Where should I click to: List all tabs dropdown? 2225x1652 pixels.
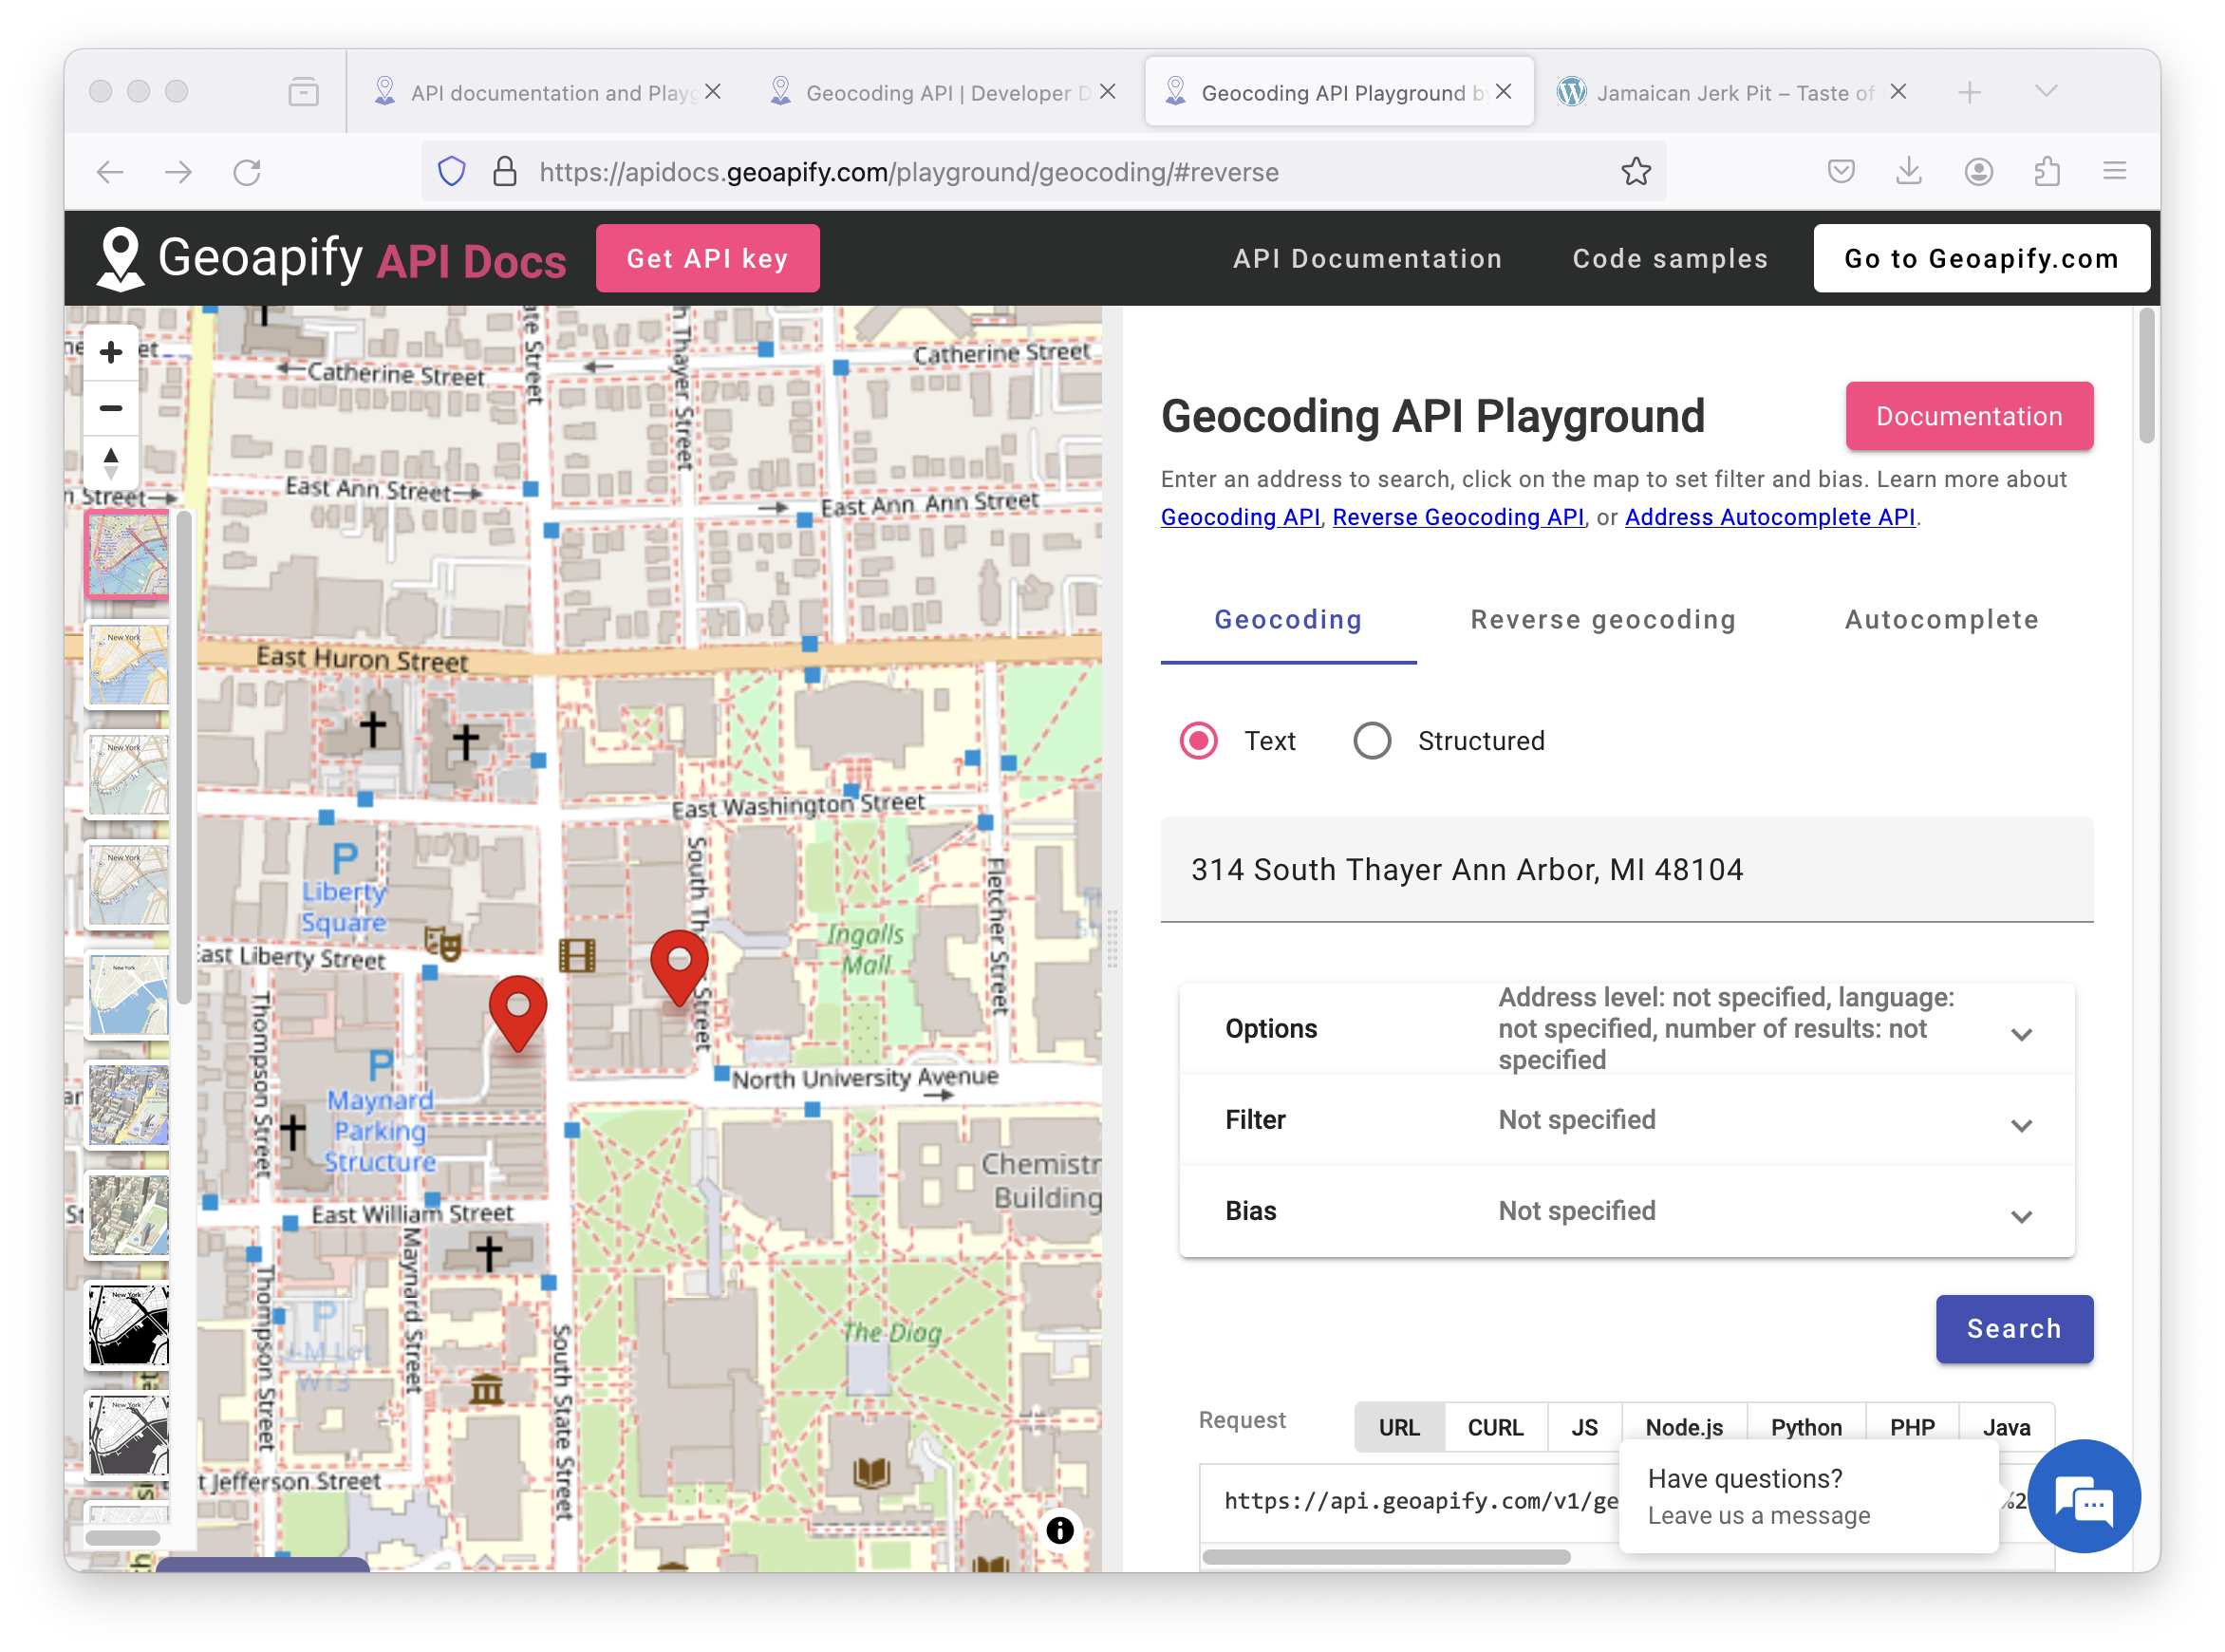coord(2047,92)
